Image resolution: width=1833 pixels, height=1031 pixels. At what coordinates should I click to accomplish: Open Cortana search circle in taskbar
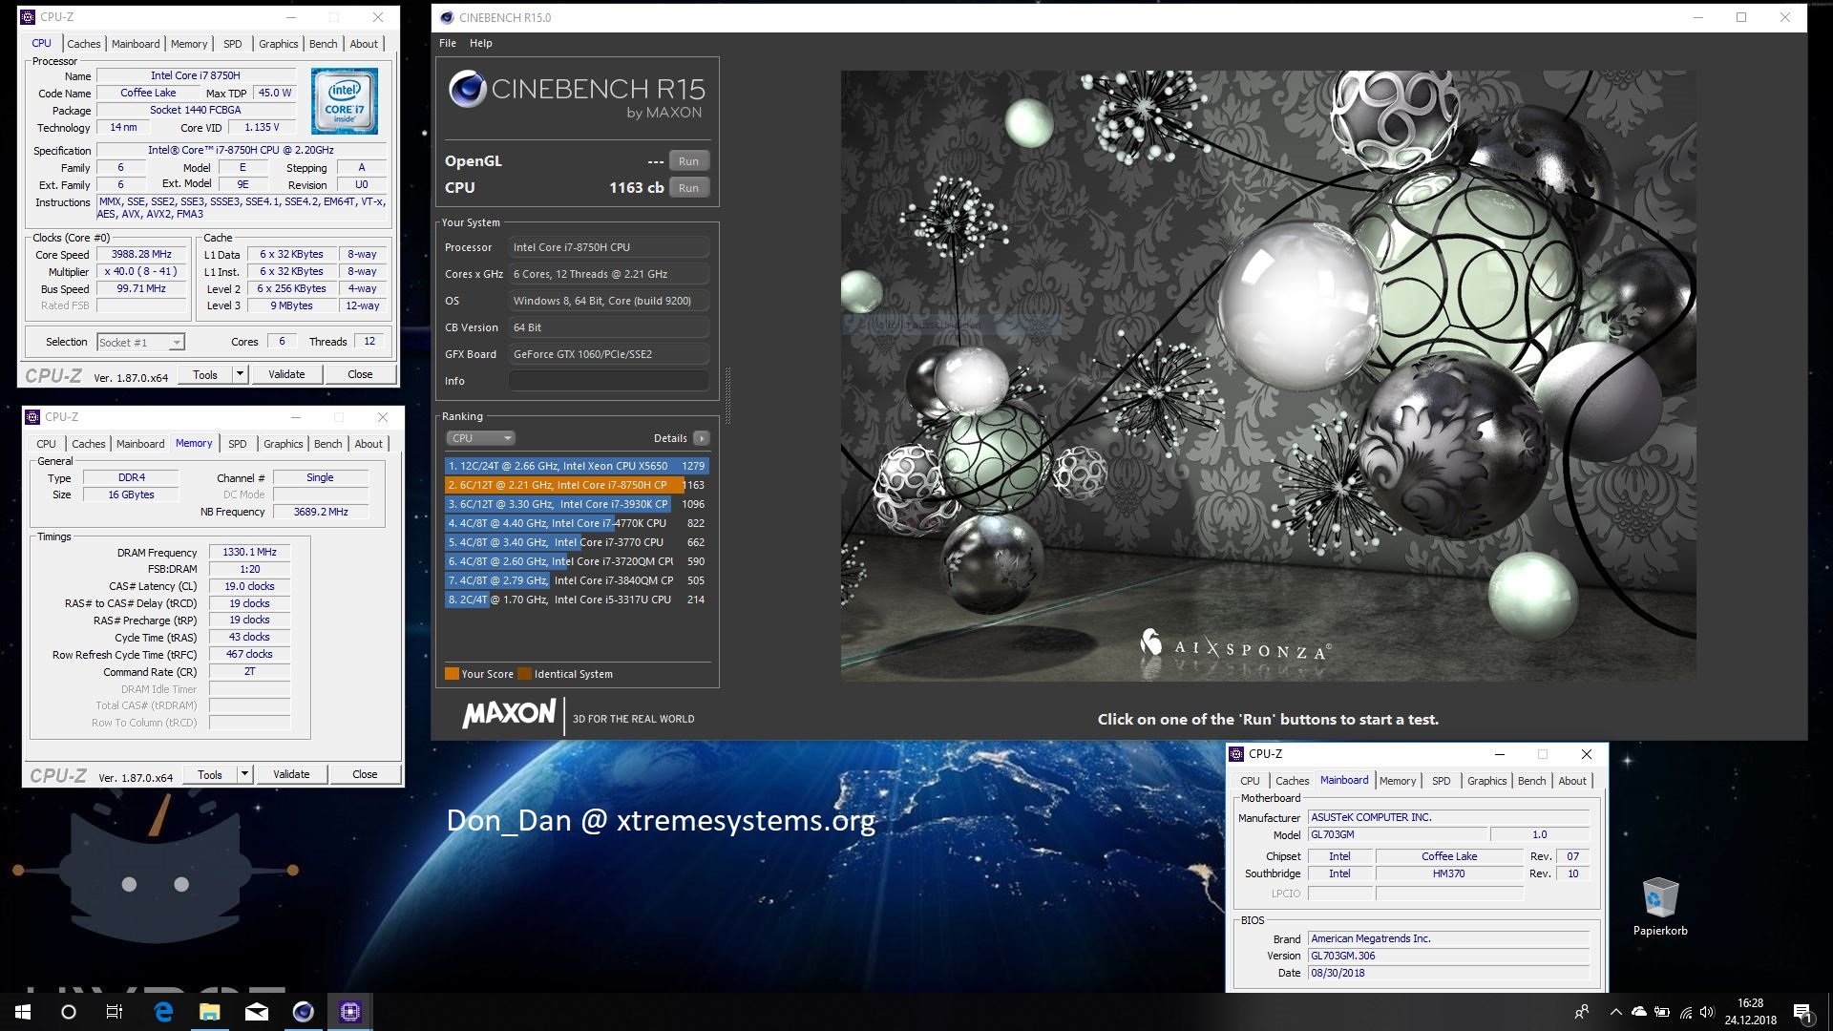[x=69, y=1012]
